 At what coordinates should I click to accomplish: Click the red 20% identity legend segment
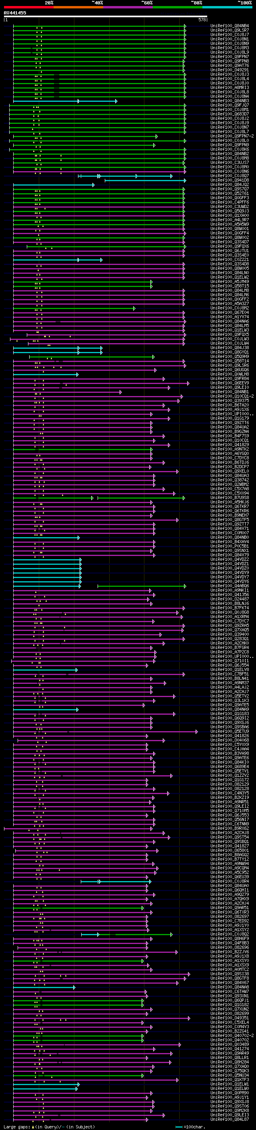(x=28, y=7)
